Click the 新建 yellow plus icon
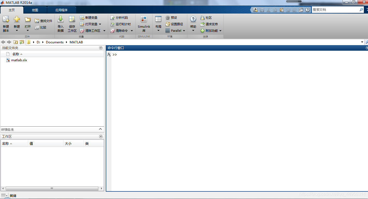 tap(17, 19)
